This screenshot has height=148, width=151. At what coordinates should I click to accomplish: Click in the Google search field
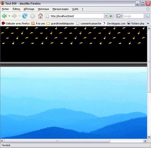(133, 16)
